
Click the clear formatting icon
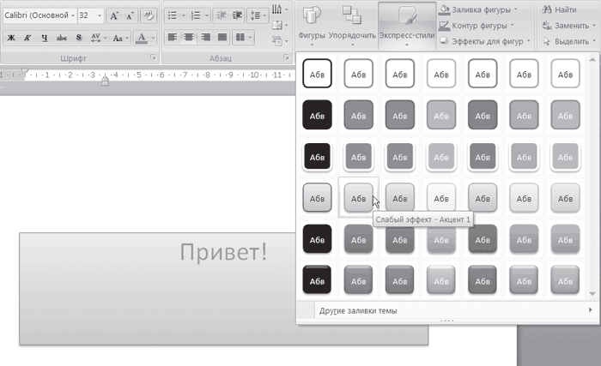click(147, 16)
